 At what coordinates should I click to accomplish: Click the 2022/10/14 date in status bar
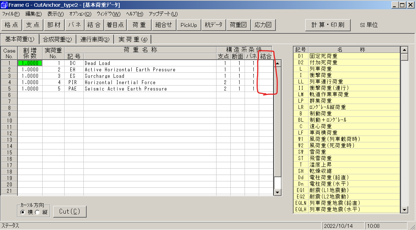point(338,226)
